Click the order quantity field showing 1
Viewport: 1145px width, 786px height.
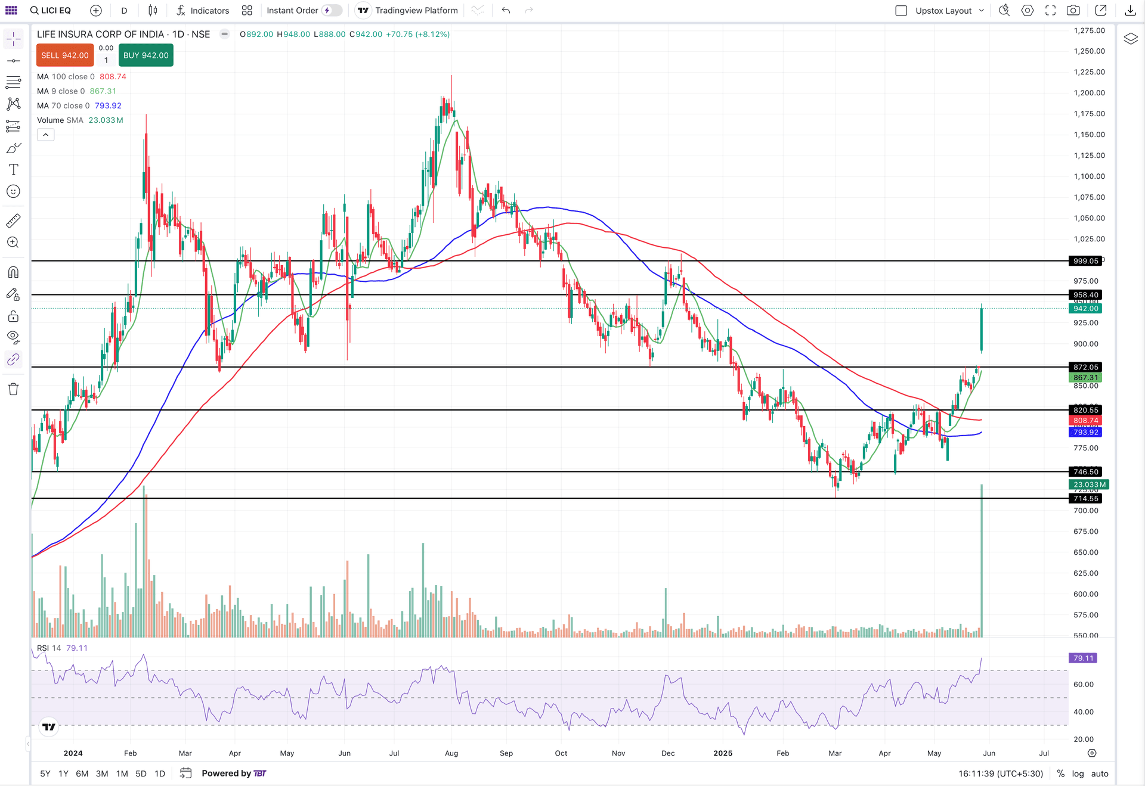106,60
